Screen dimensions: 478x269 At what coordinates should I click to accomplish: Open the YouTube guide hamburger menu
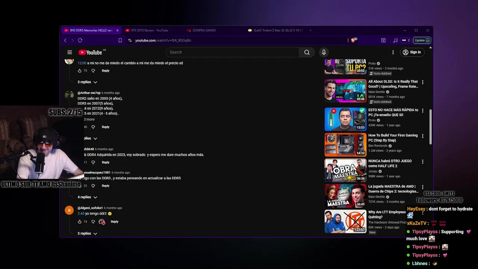click(69, 52)
